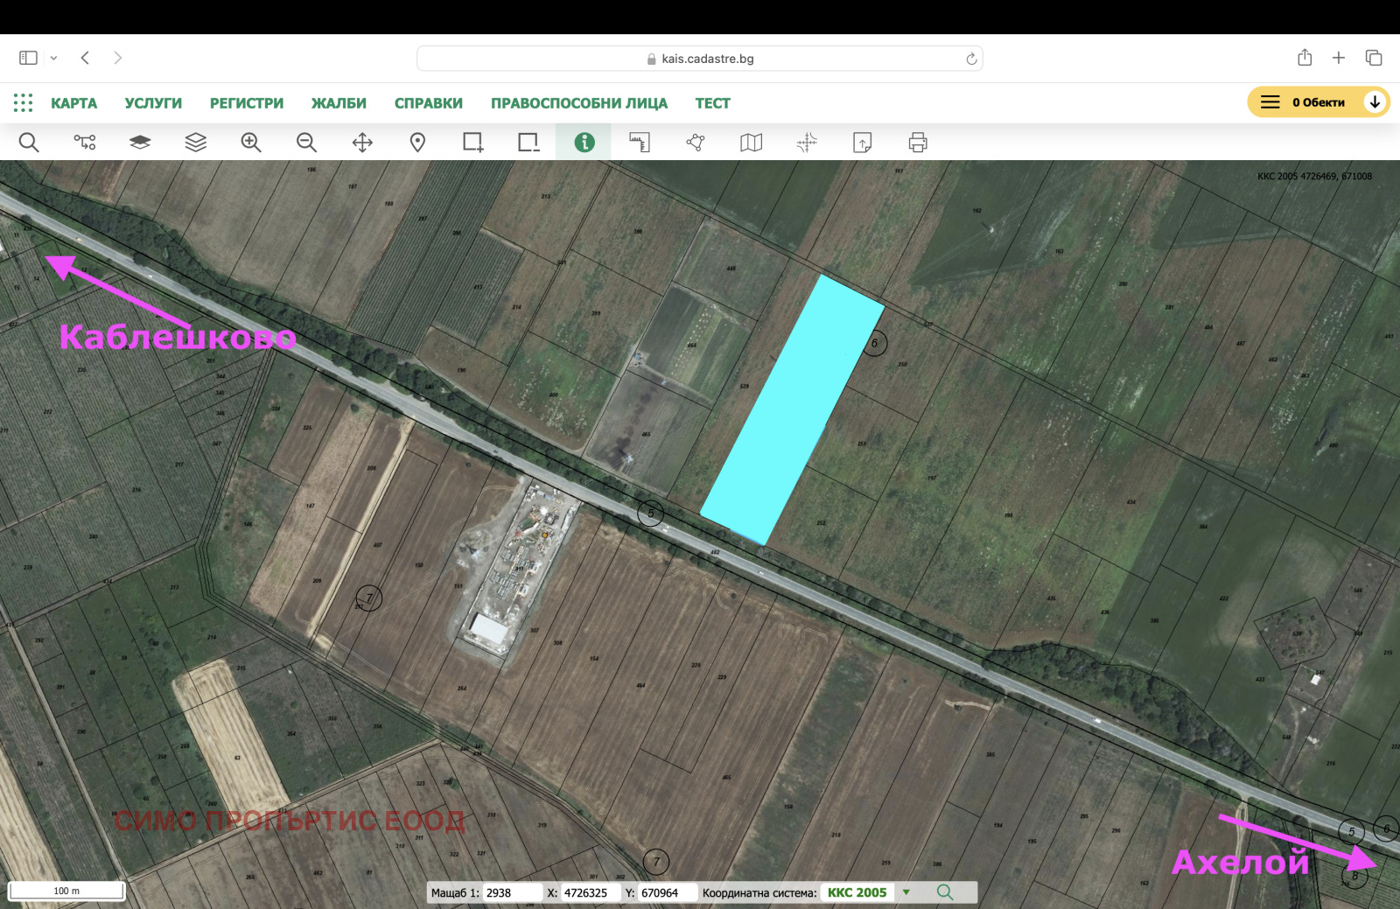Select the location marker tool
This screenshot has width=1400, height=909.
(x=417, y=142)
